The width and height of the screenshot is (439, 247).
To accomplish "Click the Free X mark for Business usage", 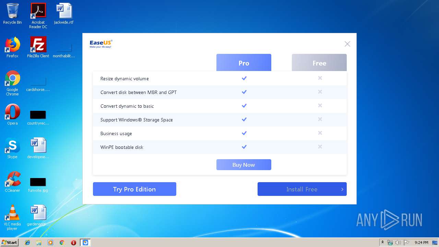I will click(x=320, y=133).
